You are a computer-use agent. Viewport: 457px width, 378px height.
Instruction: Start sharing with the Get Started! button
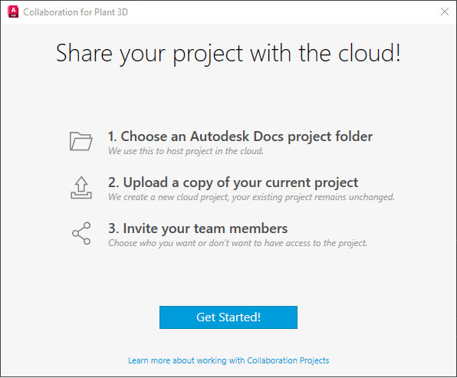click(228, 317)
